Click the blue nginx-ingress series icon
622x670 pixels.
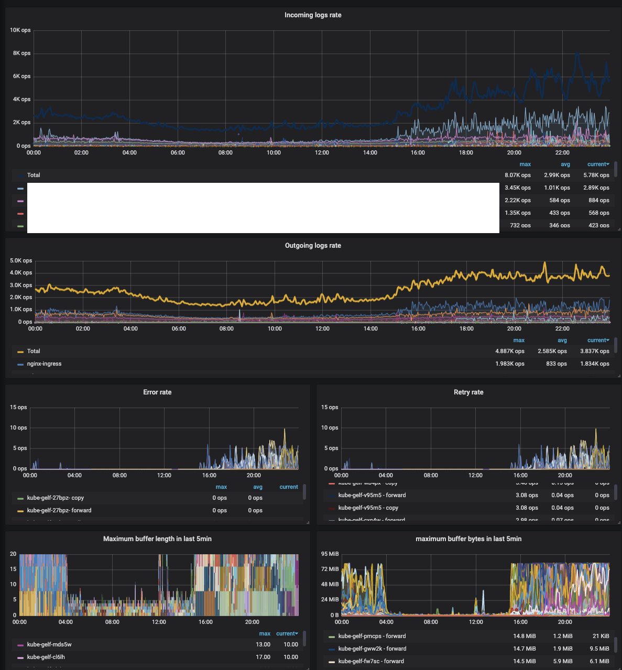21,364
